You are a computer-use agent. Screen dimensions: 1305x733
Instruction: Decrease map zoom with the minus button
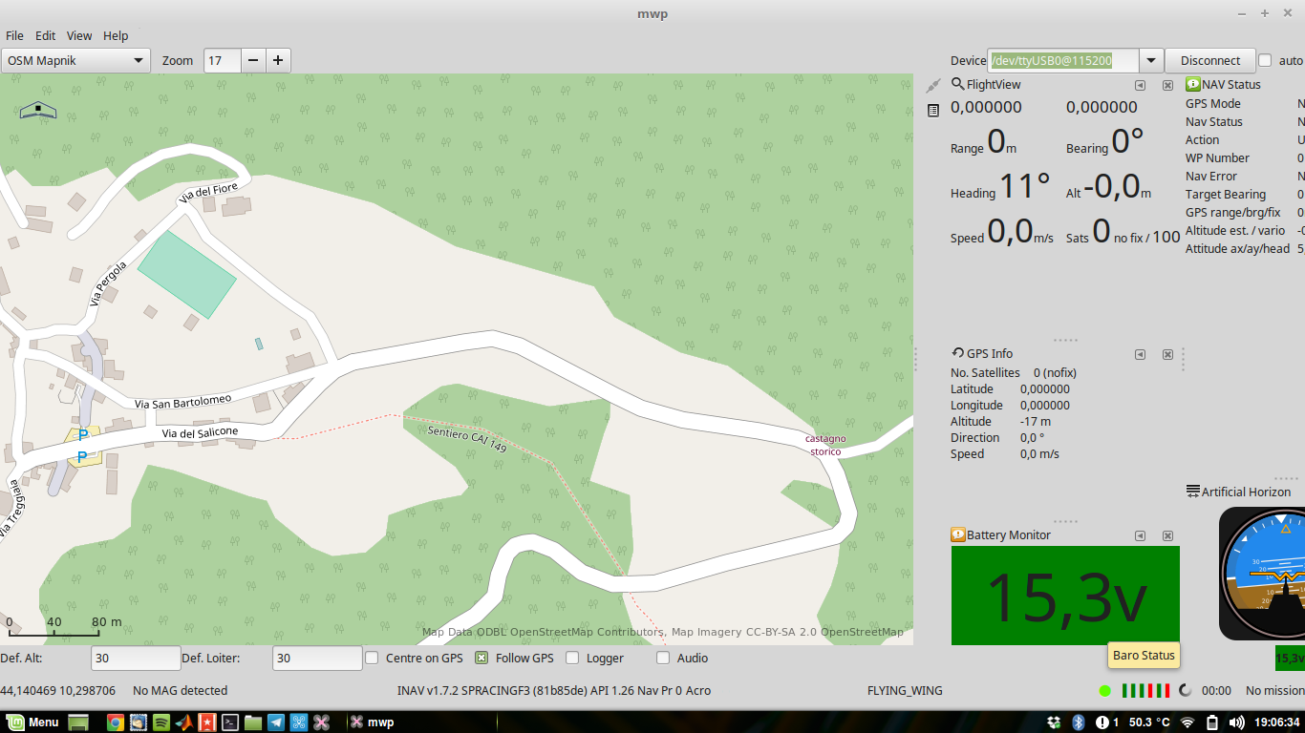click(x=253, y=60)
